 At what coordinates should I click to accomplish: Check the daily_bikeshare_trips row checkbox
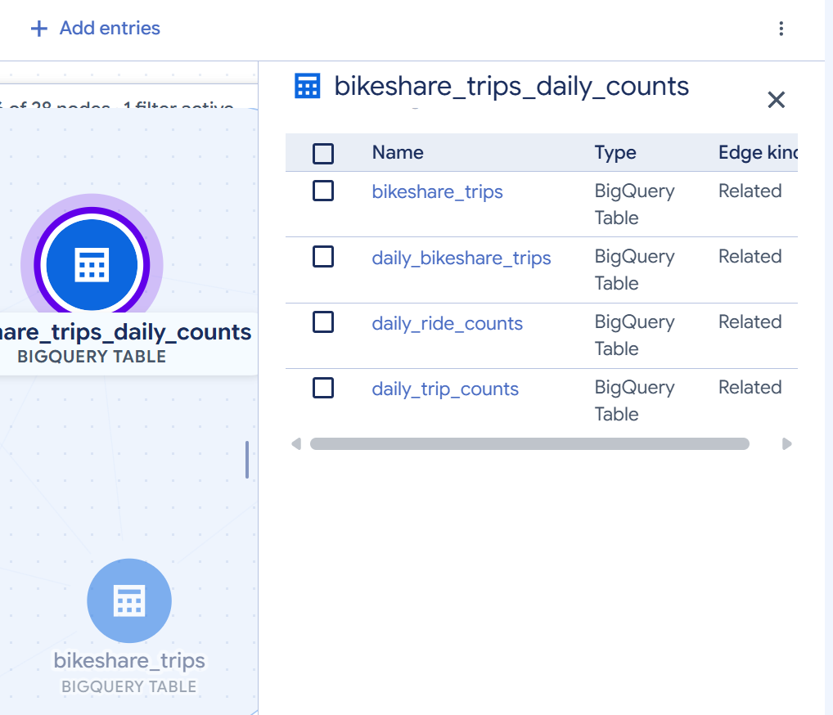coord(323,257)
